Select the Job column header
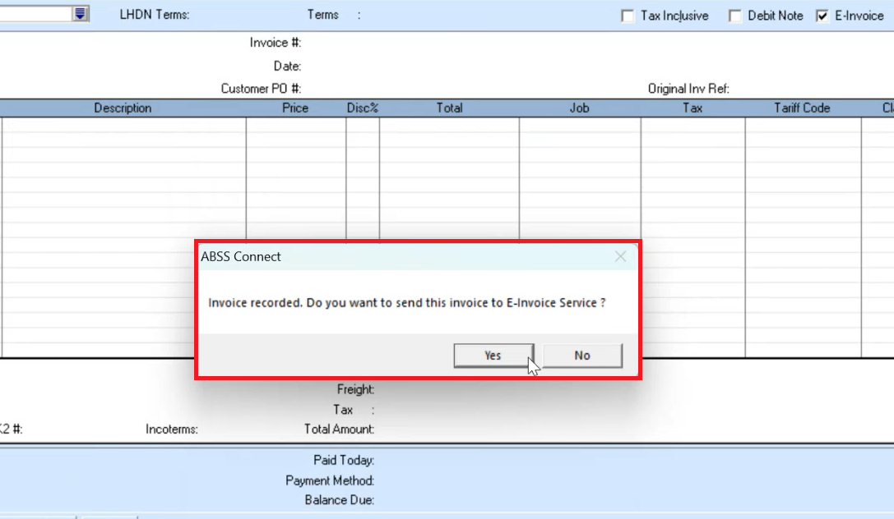 pyautogui.click(x=580, y=108)
